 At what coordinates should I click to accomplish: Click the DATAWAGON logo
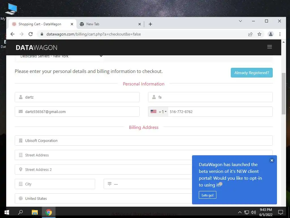coord(37,48)
